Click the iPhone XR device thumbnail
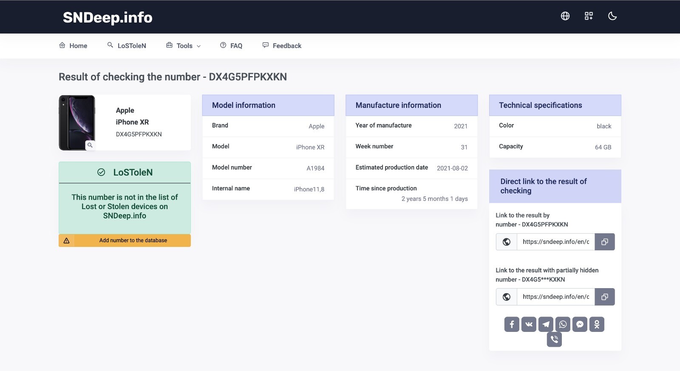Viewport: 680px width, 371px height. coord(77,122)
